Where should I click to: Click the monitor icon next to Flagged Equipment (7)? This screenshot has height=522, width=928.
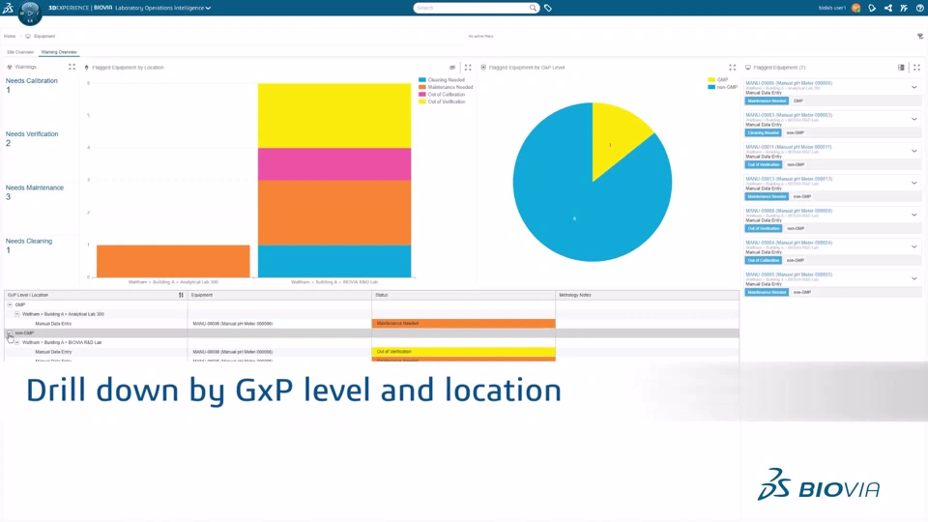pyautogui.click(x=748, y=68)
